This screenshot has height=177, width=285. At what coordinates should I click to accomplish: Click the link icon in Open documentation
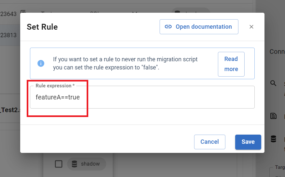(168, 27)
